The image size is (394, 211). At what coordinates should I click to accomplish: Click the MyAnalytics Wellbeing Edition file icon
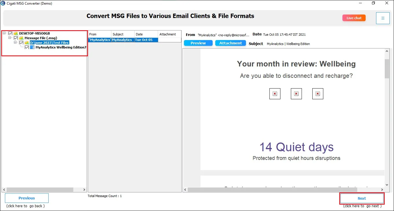tap(32, 47)
